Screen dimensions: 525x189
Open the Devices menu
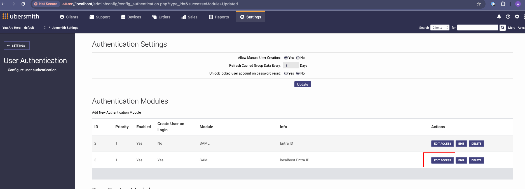click(x=131, y=17)
